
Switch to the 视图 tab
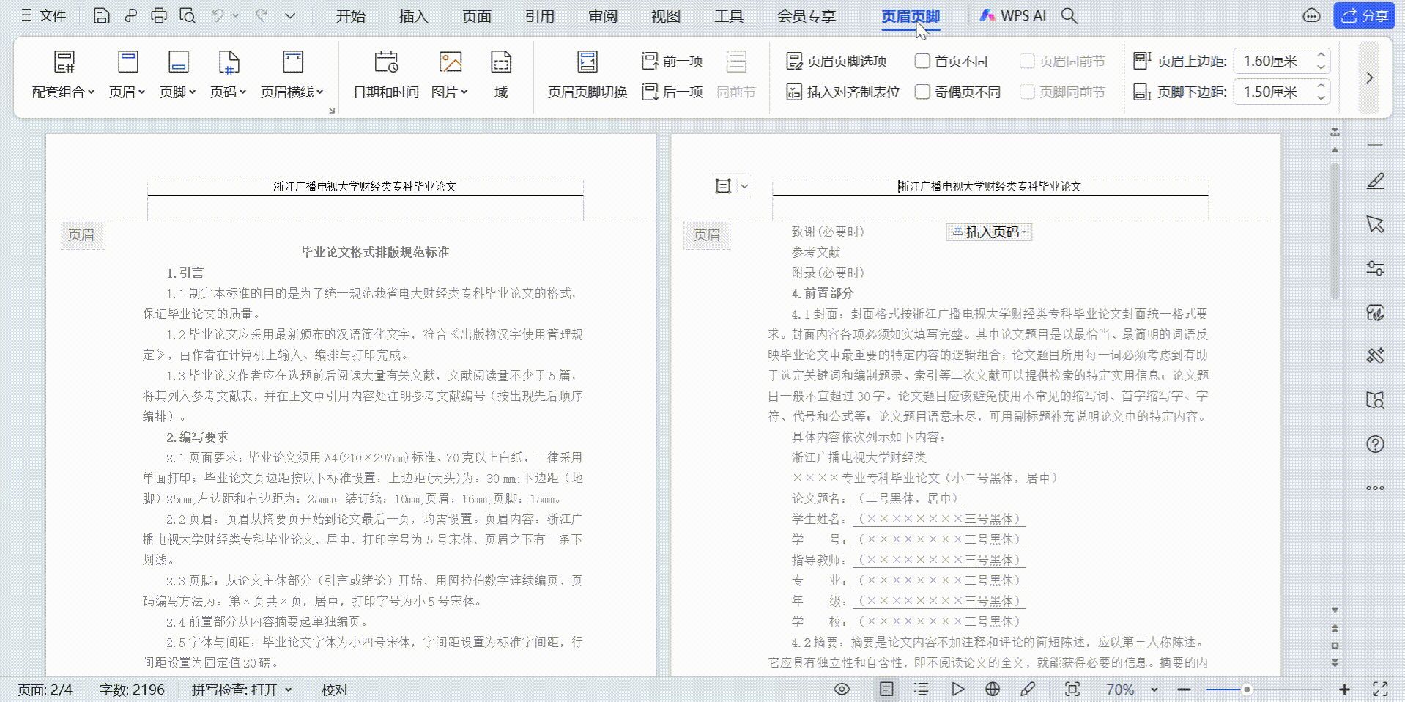(x=665, y=16)
